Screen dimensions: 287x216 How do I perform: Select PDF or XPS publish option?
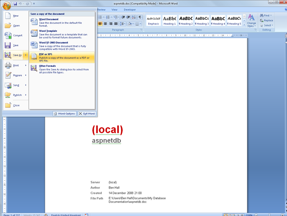tap(62, 58)
